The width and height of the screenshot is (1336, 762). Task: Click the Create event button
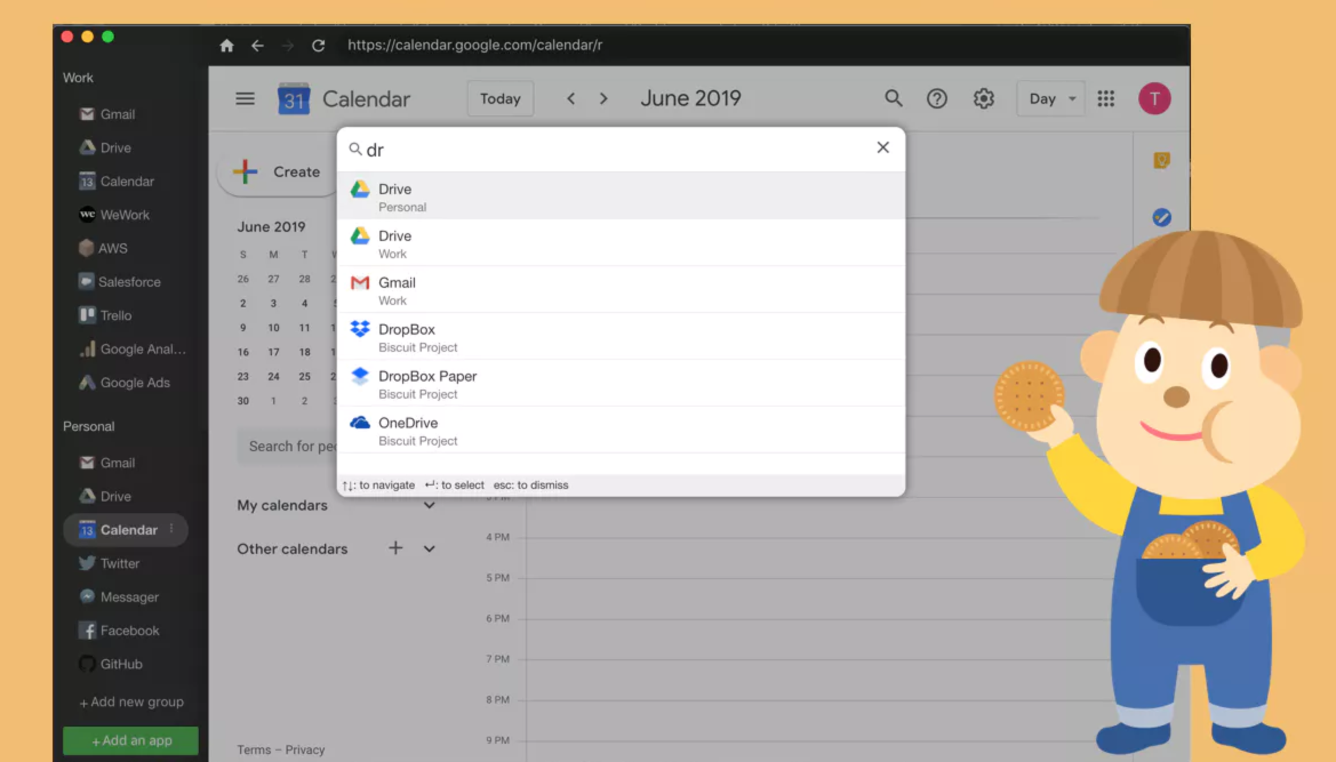pos(278,172)
